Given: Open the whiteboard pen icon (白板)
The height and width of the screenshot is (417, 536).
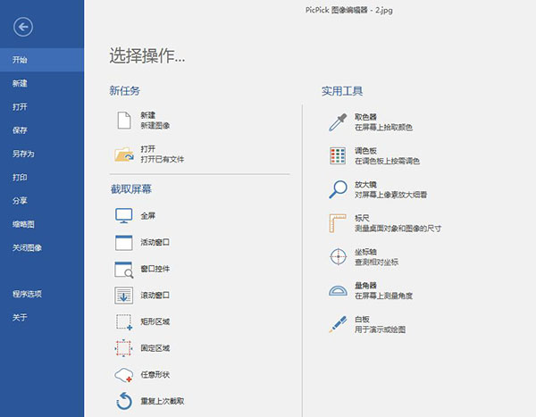Looking at the screenshot, I should [338, 323].
